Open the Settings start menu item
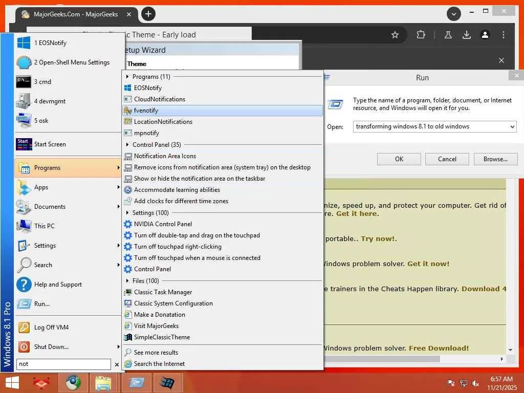The width and height of the screenshot is (524, 393). [69, 245]
